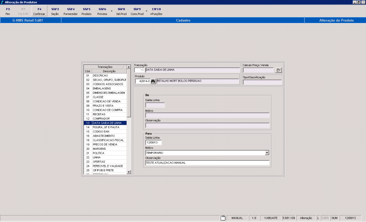Select transaction 11 RECEITAS
The height and width of the screenshot is (222, 366).
tap(105, 114)
